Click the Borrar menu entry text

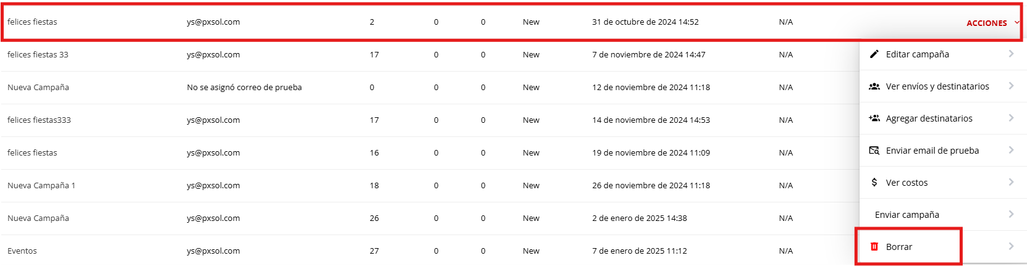[899, 247]
